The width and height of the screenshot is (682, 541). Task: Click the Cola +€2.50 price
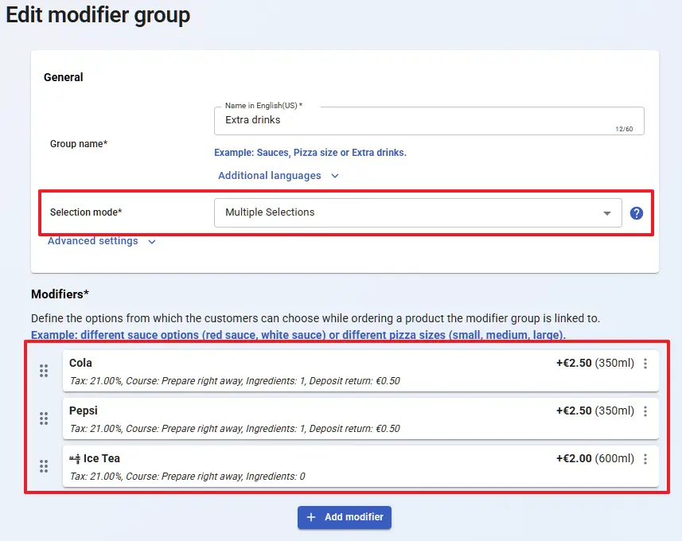573,364
